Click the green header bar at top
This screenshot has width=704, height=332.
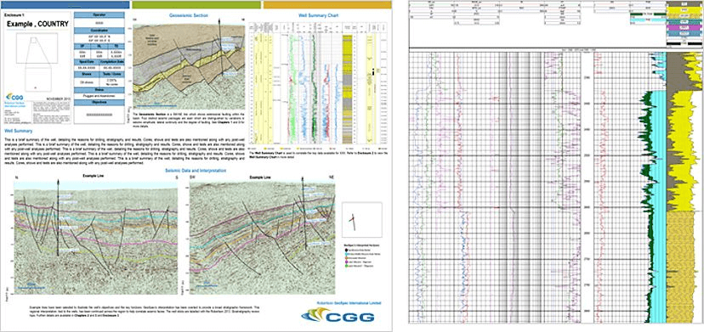pos(197,4)
